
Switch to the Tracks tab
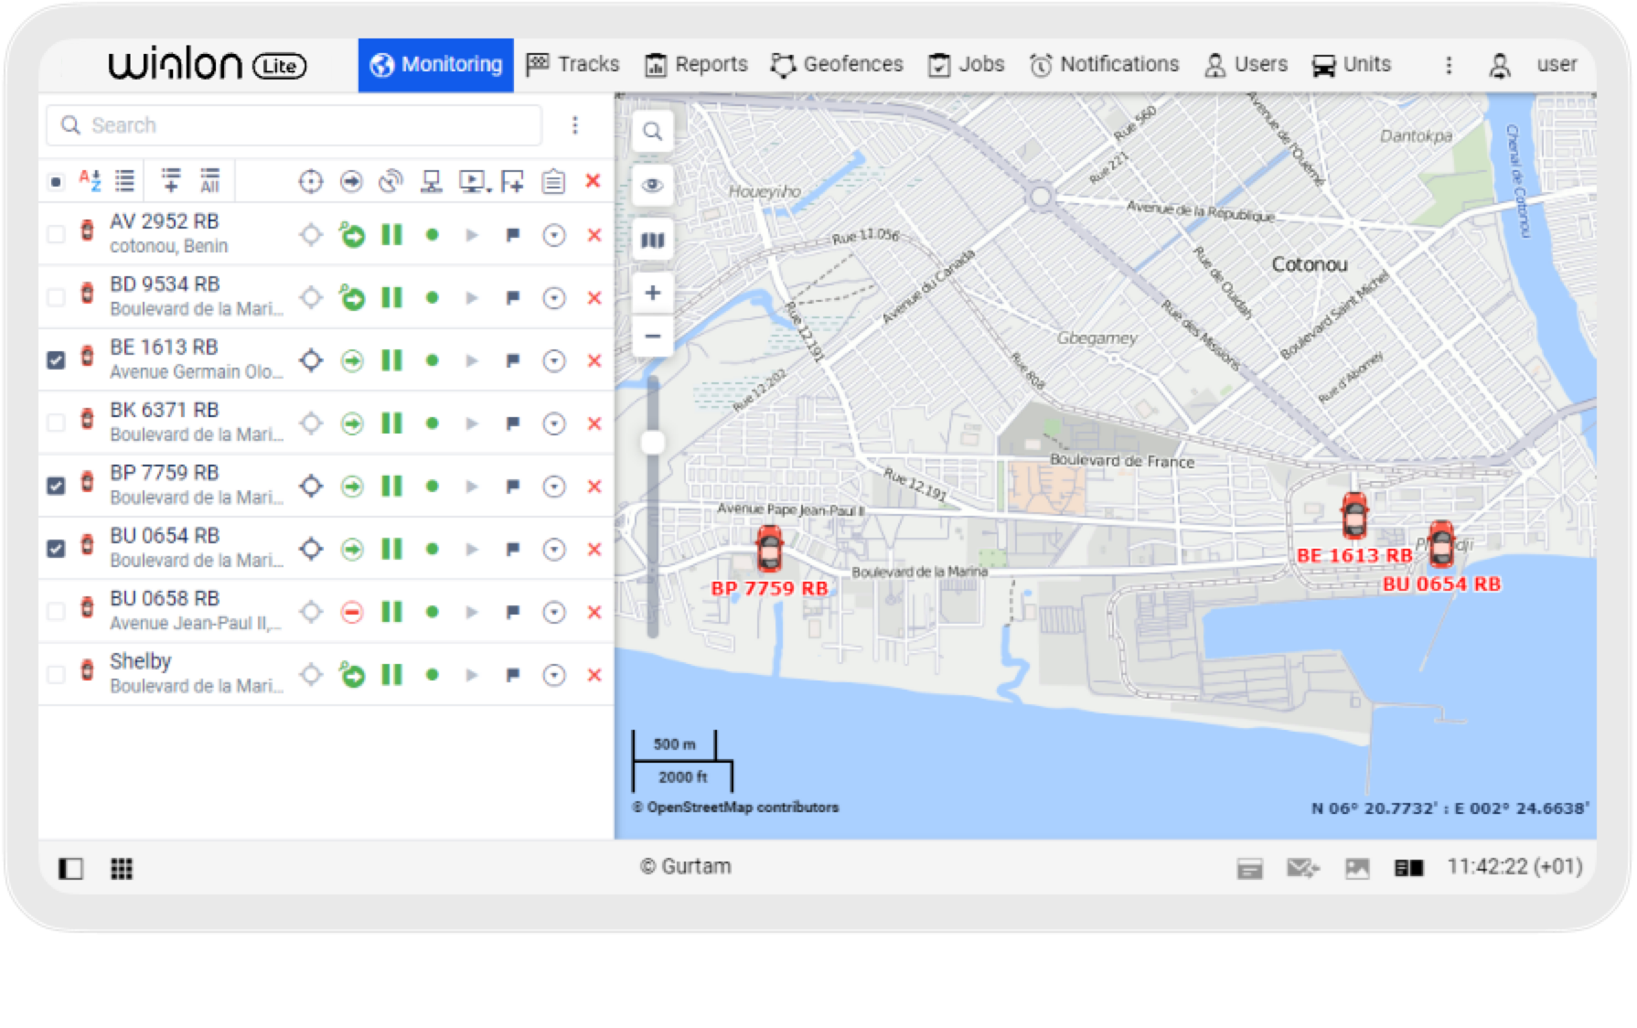point(572,65)
